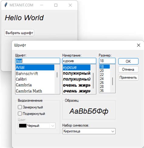Close the Шрифт dialog
The image size is (144, 148).
[139, 45]
